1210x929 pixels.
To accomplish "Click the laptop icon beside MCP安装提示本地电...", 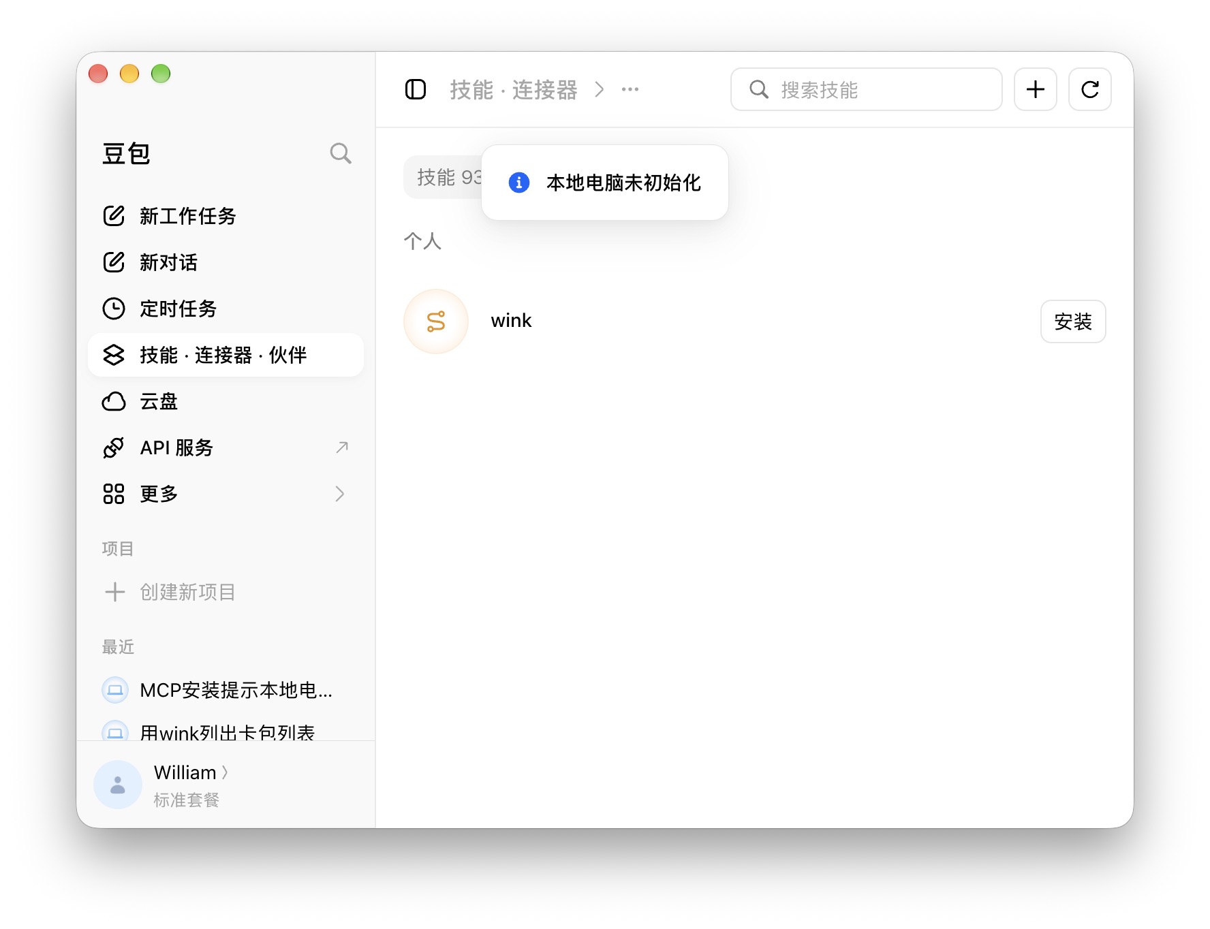I will click(115, 690).
